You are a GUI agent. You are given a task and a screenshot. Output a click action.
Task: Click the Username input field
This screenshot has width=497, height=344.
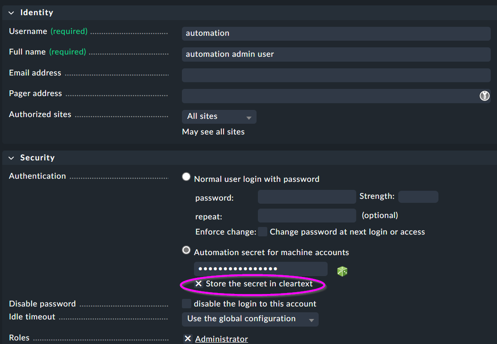pyautogui.click(x=336, y=34)
